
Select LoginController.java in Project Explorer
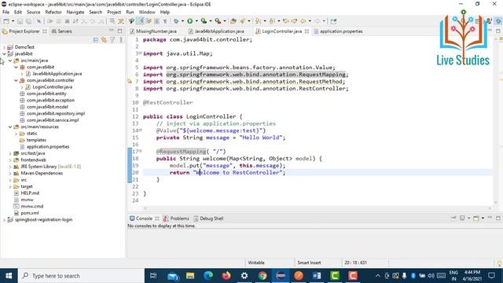[53, 87]
